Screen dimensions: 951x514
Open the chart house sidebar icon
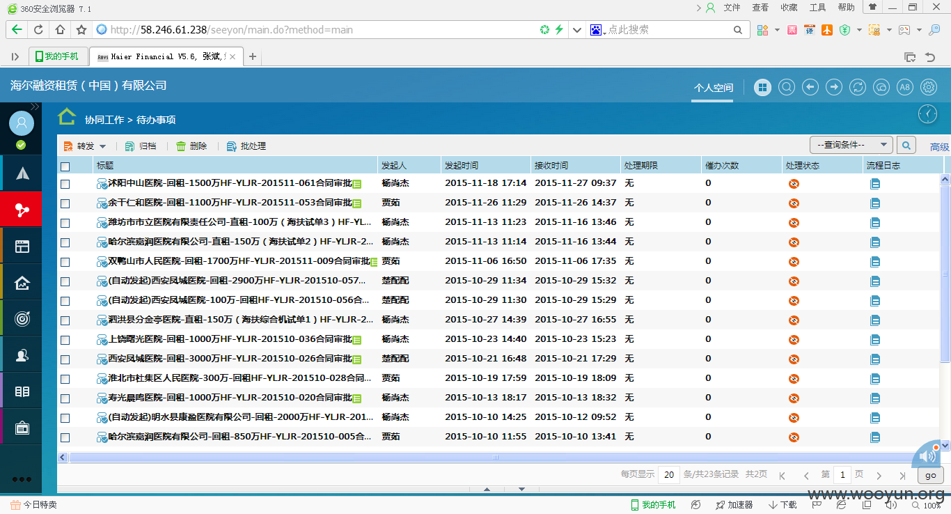coord(22,282)
